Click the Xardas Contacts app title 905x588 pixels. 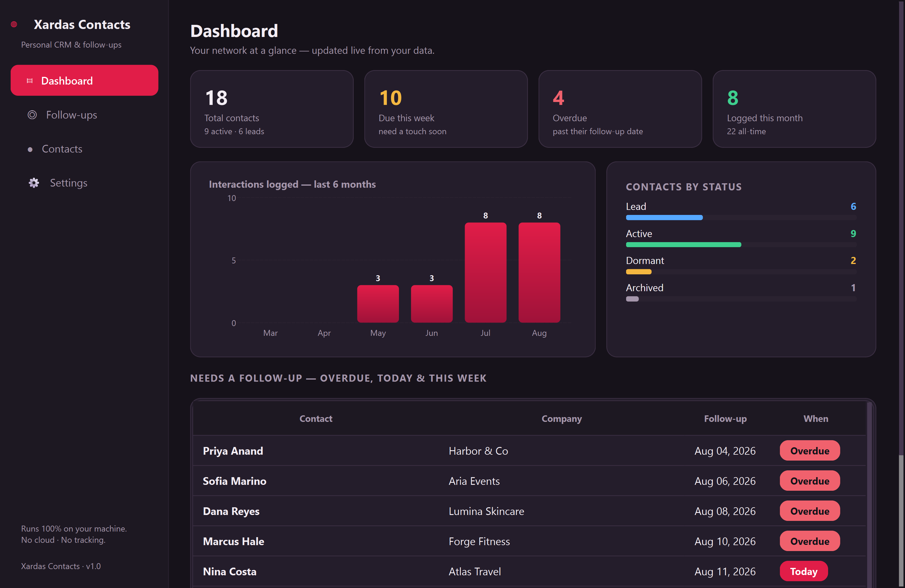point(82,24)
